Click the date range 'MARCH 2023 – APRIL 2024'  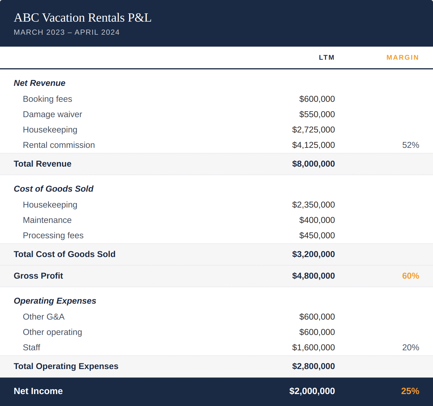pyautogui.click(x=67, y=32)
